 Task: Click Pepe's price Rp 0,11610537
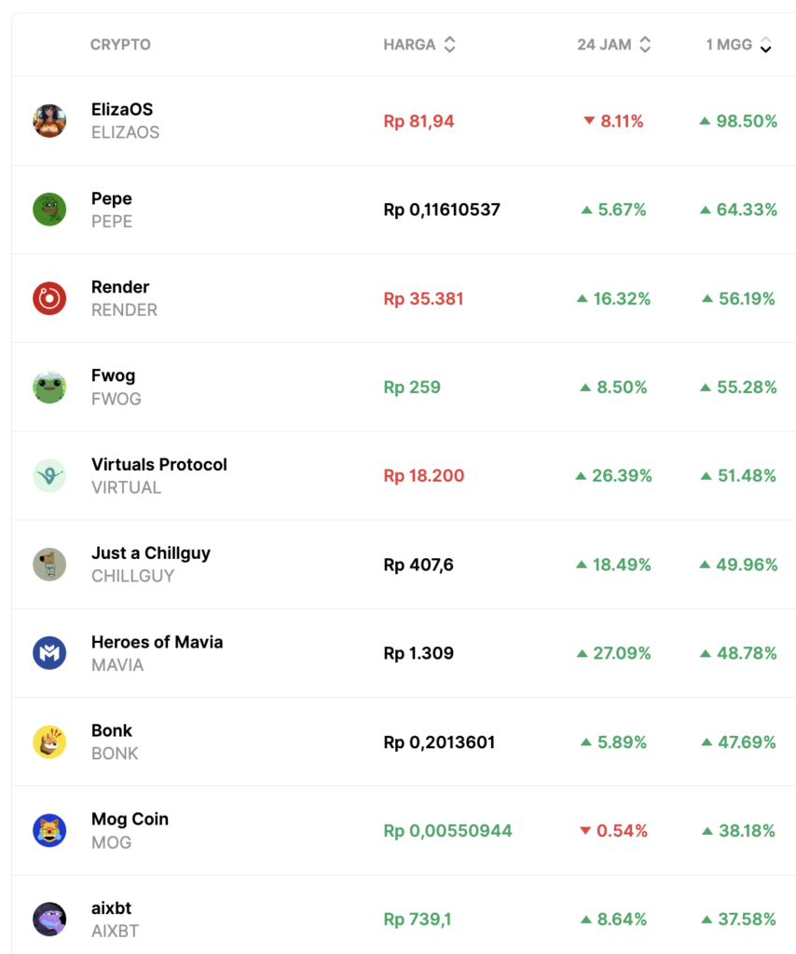[442, 210]
